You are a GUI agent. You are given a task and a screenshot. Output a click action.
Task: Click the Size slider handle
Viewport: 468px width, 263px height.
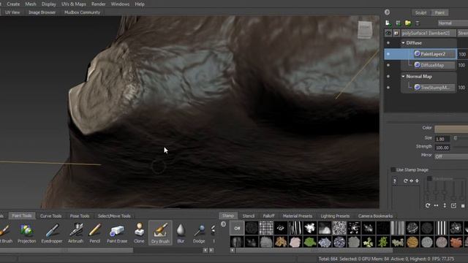[455, 138]
